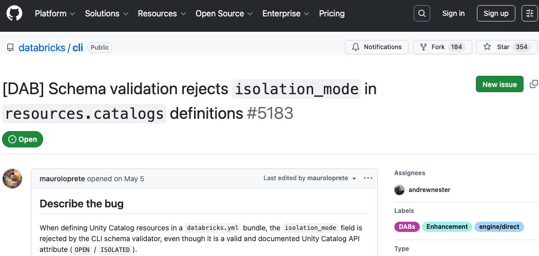Click the issue number #5183

(270, 114)
